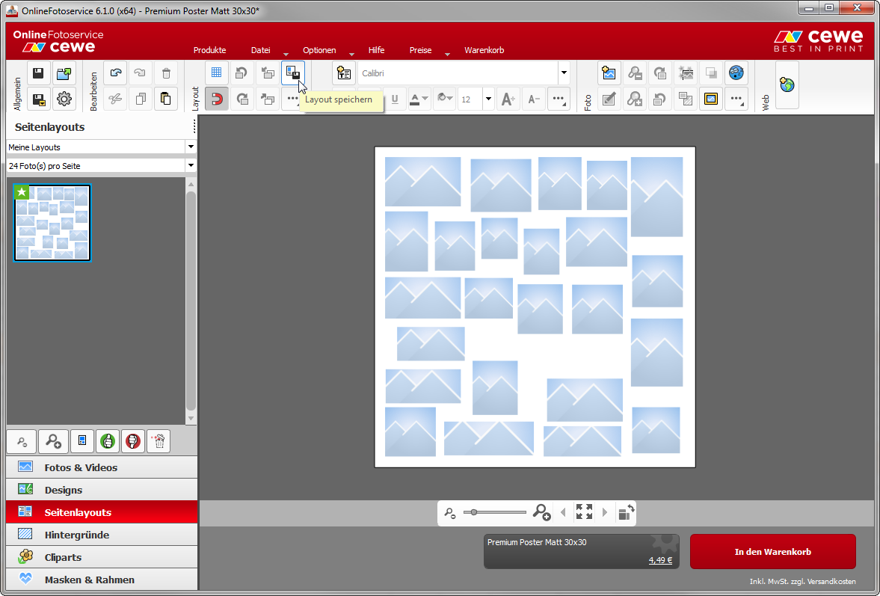The width and height of the screenshot is (880, 596).
Task: Click the red thumbs-down layout icon
Action: coord(132,441)
